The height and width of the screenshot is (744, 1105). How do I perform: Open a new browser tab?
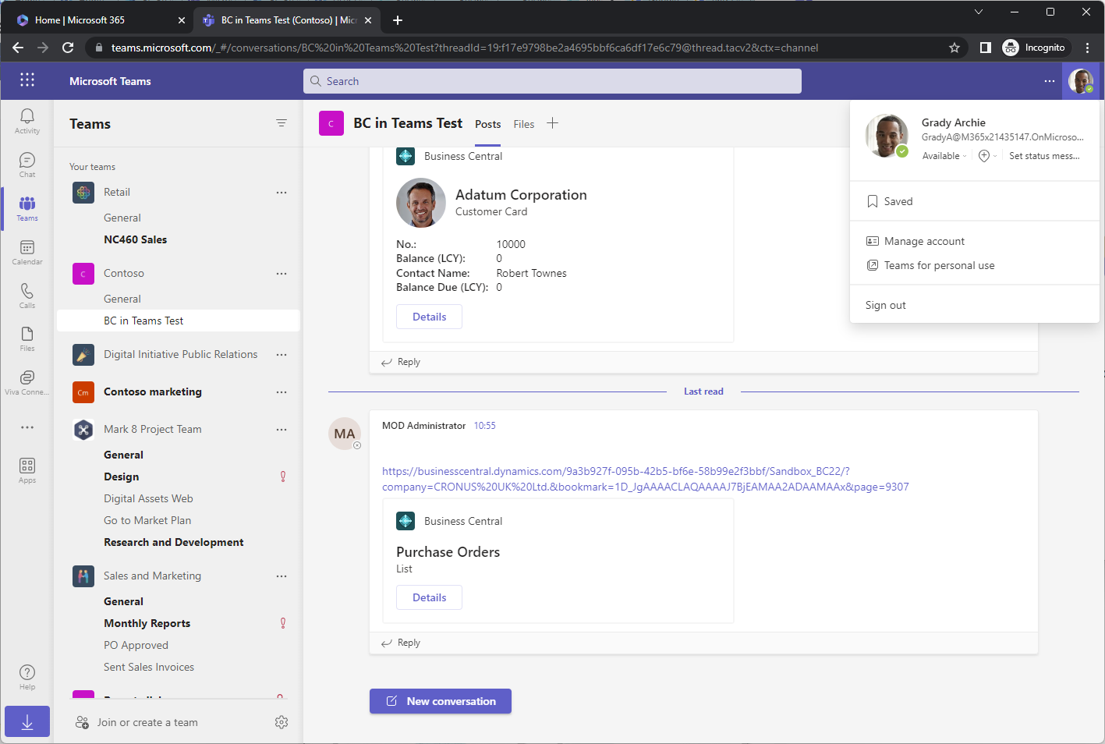398,20
